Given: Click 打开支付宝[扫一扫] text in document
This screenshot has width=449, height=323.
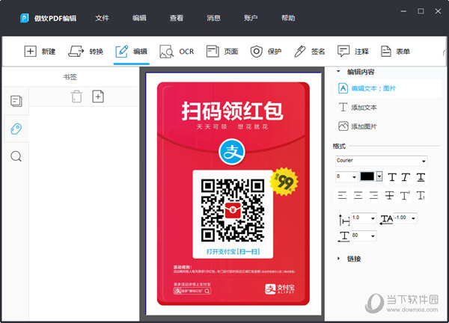Looking at the screenshot, I should tap(233, 251).
